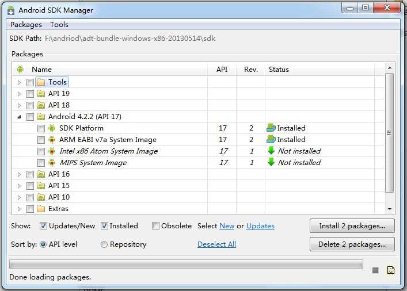Screen dimensions: 407x291
Task: Click the API 19 folder icon
Action: pyautogui.click(x=41, y=94)
